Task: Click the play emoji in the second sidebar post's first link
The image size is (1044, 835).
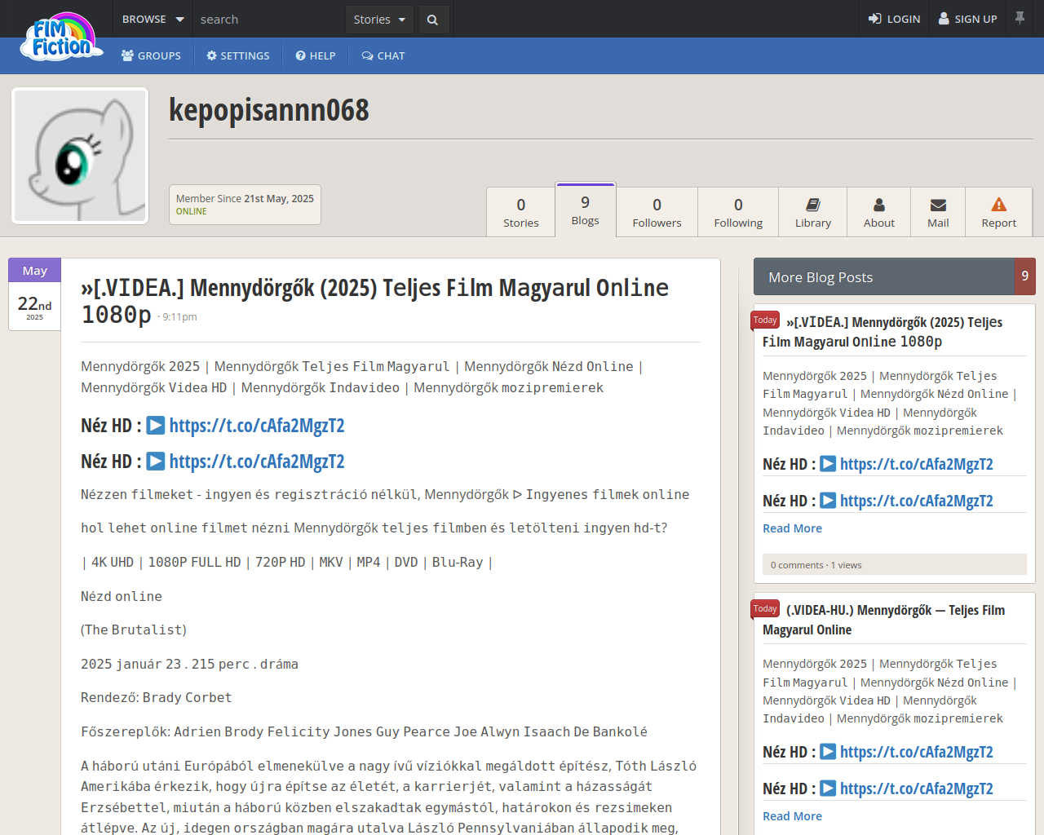Action: pos(828,752)
